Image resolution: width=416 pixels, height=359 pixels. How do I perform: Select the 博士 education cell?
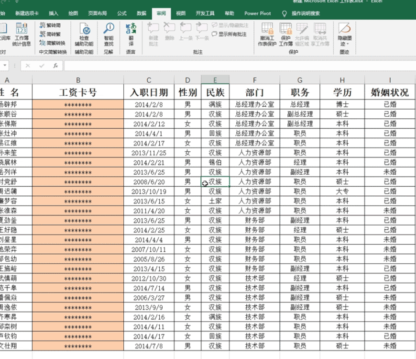tap(342, 104)
